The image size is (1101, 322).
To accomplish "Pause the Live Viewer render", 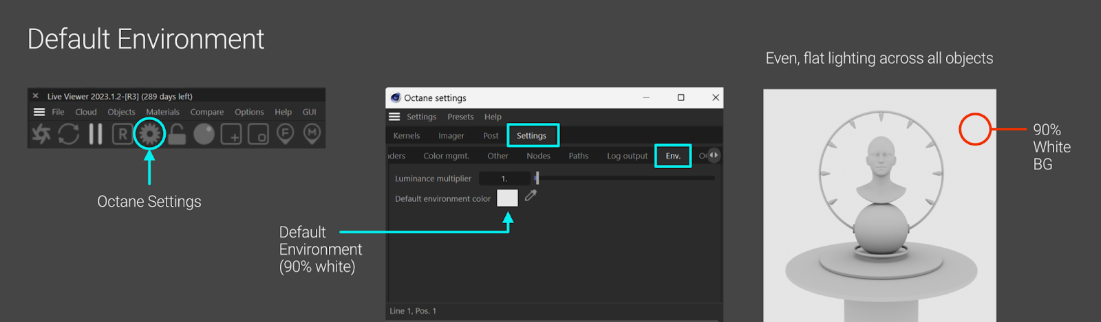I will tap(96, 134).
